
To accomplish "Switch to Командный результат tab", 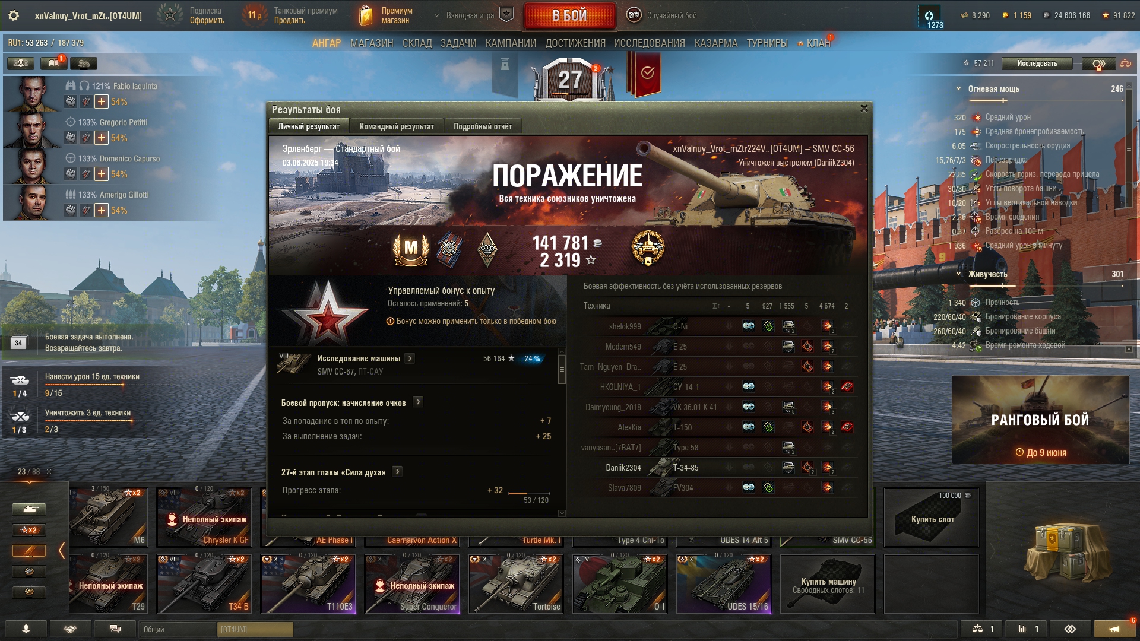I will pos(397,126).
